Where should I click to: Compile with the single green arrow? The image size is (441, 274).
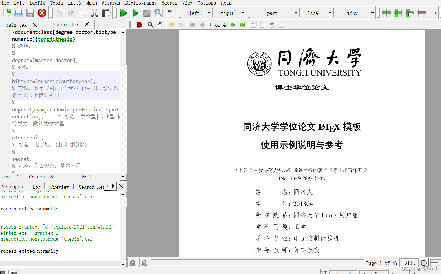coord(136,13)
